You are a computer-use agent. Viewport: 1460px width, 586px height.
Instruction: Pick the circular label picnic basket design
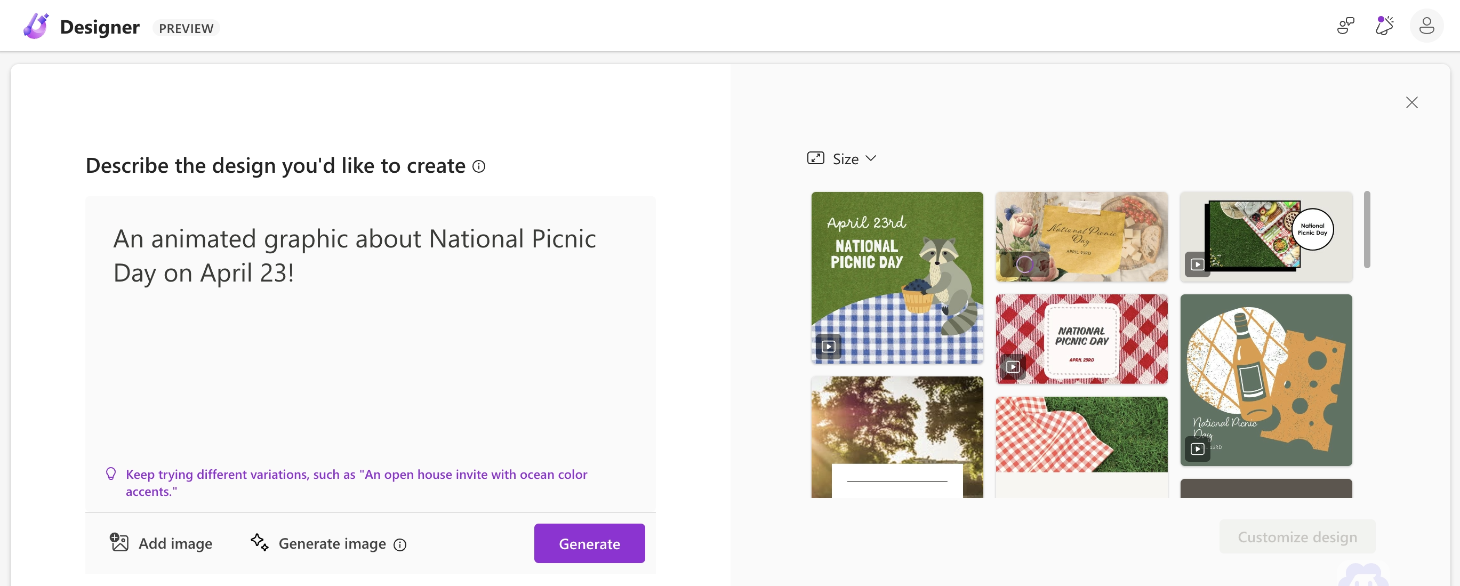pos(1265,235)
